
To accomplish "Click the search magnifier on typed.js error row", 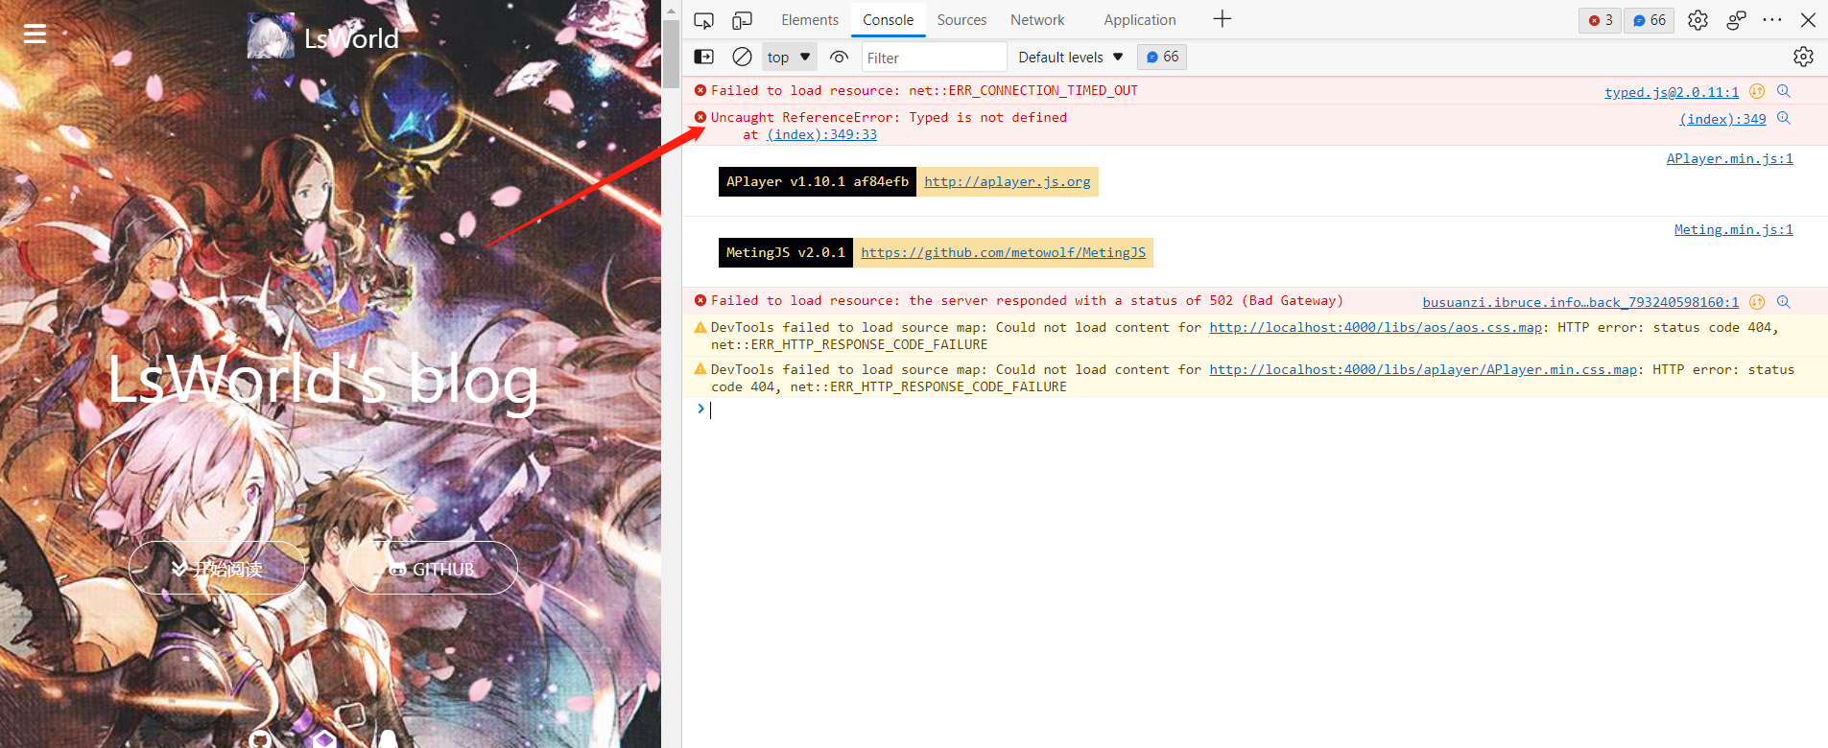I will coord(1784,91).
